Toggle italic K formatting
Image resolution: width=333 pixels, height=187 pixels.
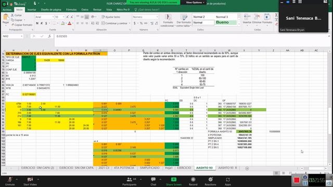click(42, 23)
